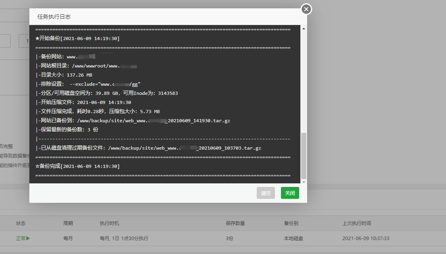Click the 排除设置 --exclude line
Image resolution: width=446 pixels, height=254 pixels.
coord(88,84)
